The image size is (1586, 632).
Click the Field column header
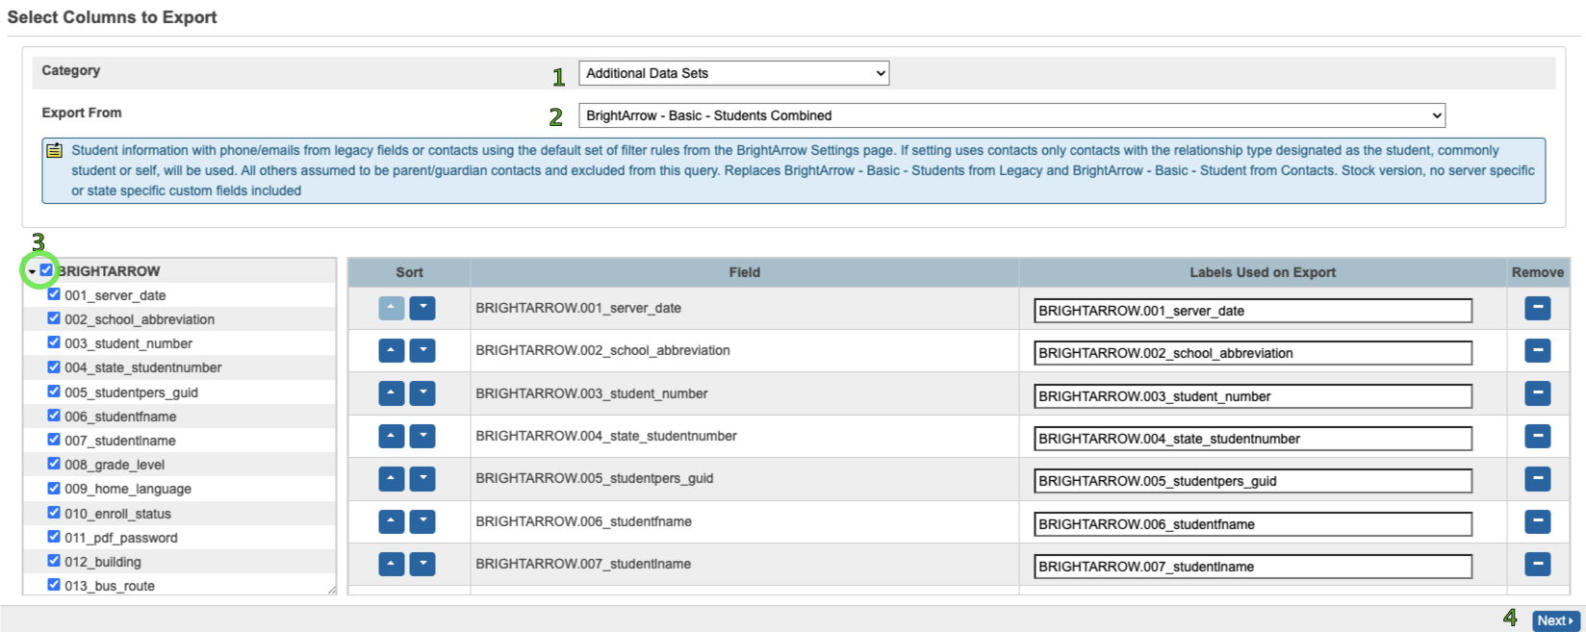pyautogui.click(x=745, y=272)
